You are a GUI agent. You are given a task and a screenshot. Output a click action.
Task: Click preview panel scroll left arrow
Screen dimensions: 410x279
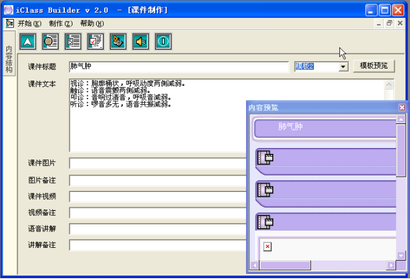coord(254,266)
